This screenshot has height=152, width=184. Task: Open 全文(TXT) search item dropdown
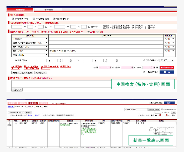[30, 55]
